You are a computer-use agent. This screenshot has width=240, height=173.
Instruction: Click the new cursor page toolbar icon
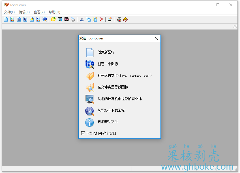point(25,19)
